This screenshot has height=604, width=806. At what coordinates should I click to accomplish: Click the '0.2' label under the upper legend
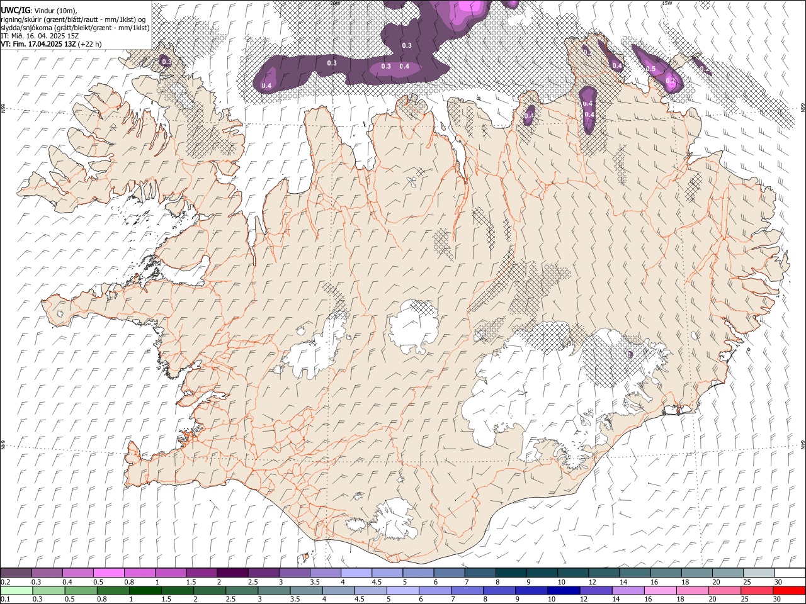5,582
